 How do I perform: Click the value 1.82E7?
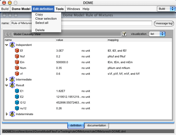pos(61,91)
